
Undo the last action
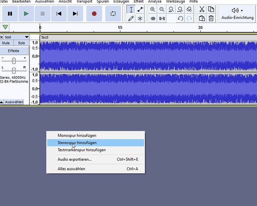tap(180, 19)
